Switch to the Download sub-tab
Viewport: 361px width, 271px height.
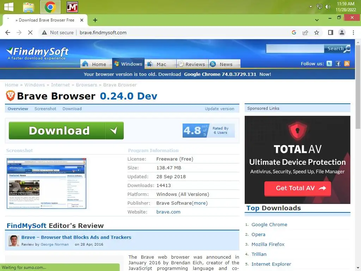click(x=72, y=109)
